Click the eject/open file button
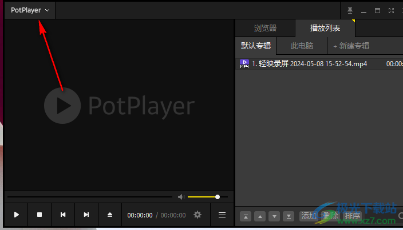This screenshot has width=403, height=230. (110, 215)
